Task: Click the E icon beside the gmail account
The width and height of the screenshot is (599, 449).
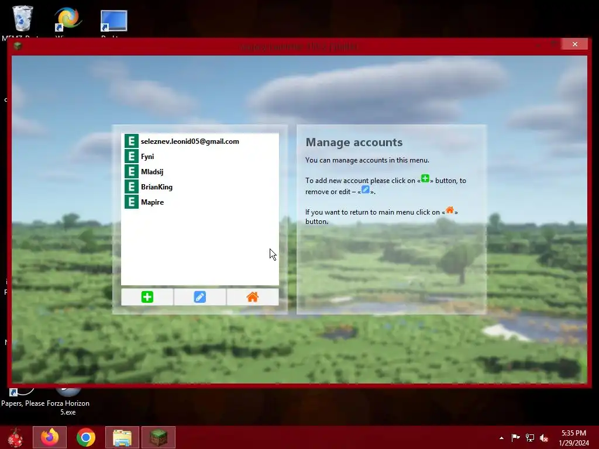Action: point(132,141)
